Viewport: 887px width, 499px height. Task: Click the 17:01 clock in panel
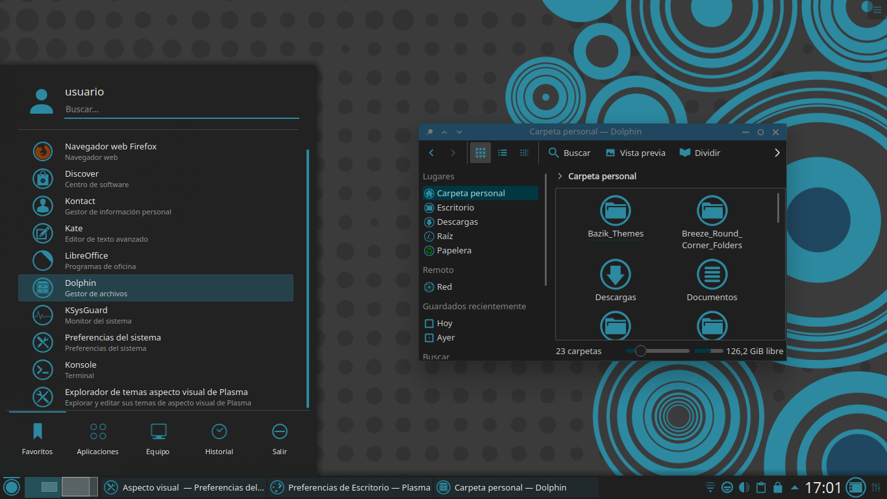coord(823,487)
